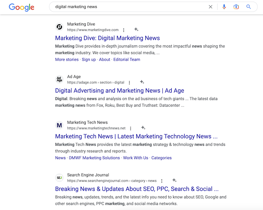The width and height of the screenshot is (263, 210).
Task: Click the magnifying glass search button
Action: pyautogui.click(x=248, y=7)
